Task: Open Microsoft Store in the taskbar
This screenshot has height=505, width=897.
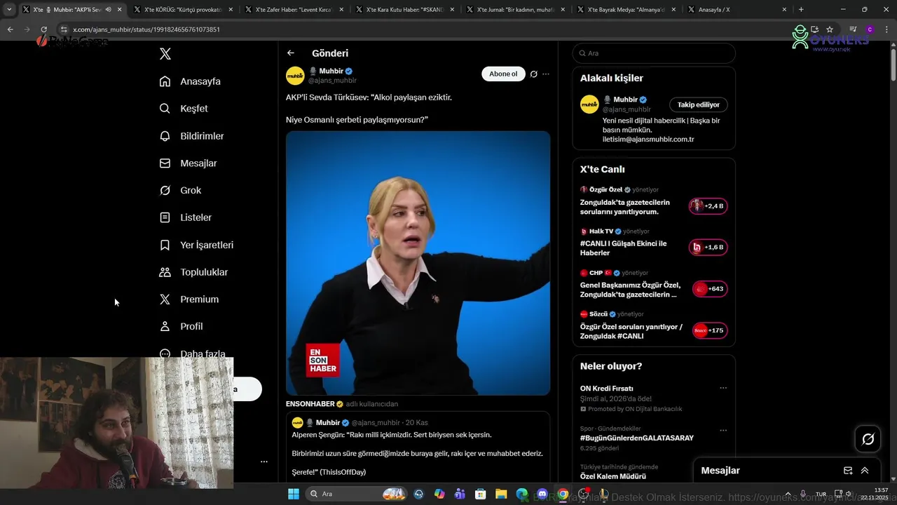Action: click(481, 494)
